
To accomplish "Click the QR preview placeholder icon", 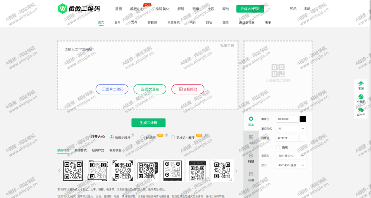I will click(x=278, y=70).
